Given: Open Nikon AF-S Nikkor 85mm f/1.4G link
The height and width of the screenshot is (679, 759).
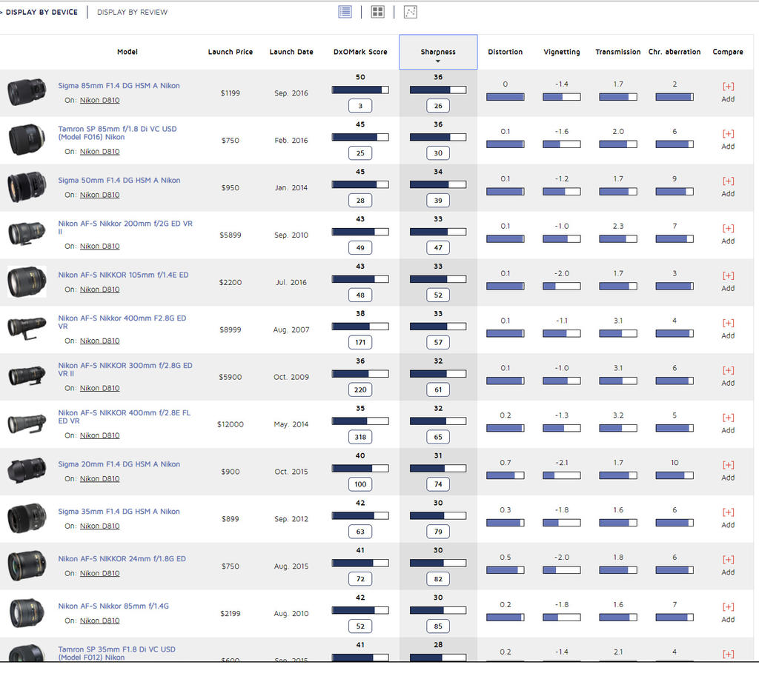Looking at the screenshot, I should tap(113, 606).
